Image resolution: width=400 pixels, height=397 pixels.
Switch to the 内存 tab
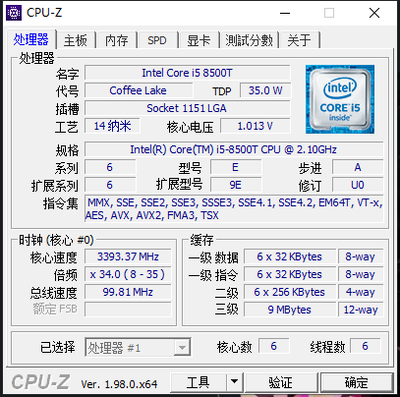click(117, 40)
